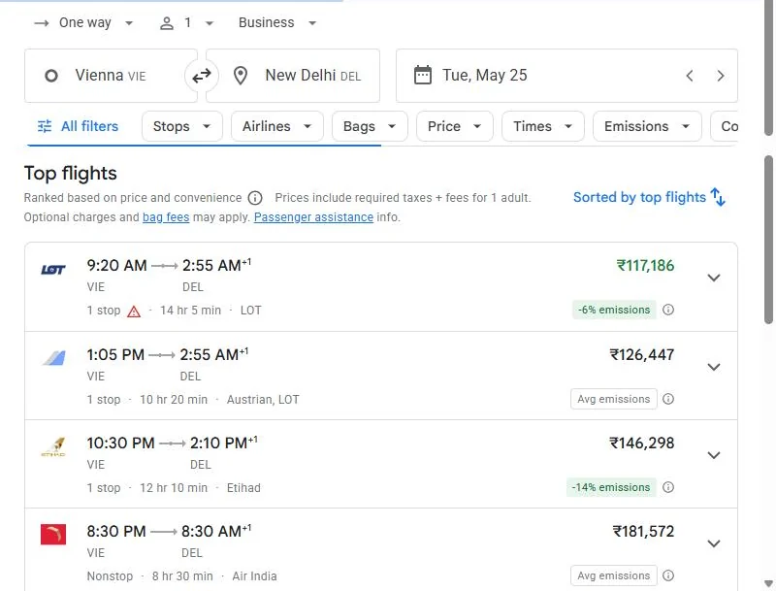
Task: Click the calendar icon beside Tue, May 25
Action: (422, 76)
